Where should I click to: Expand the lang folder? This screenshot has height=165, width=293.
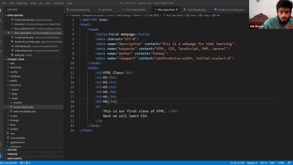[14, 94]
